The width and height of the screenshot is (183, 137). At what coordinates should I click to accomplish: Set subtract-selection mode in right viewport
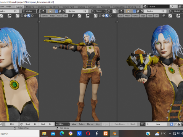pos(141,11)
